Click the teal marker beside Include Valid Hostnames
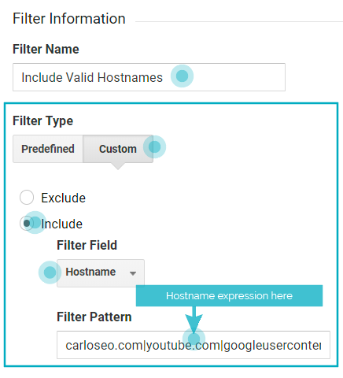This screenshot has height=378, width=343. [182, 76]
